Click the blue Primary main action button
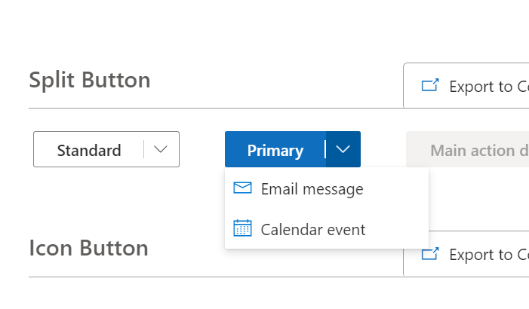 275,149
